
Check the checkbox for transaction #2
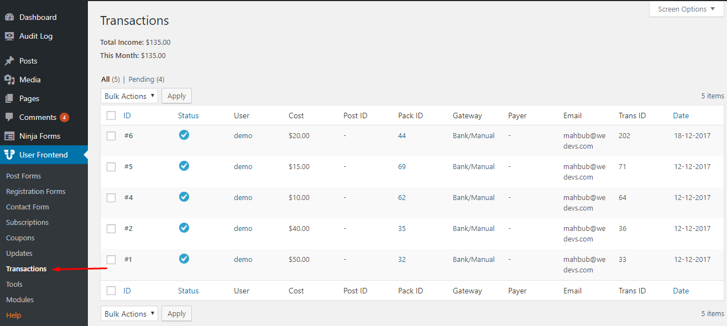coord(111,228)
